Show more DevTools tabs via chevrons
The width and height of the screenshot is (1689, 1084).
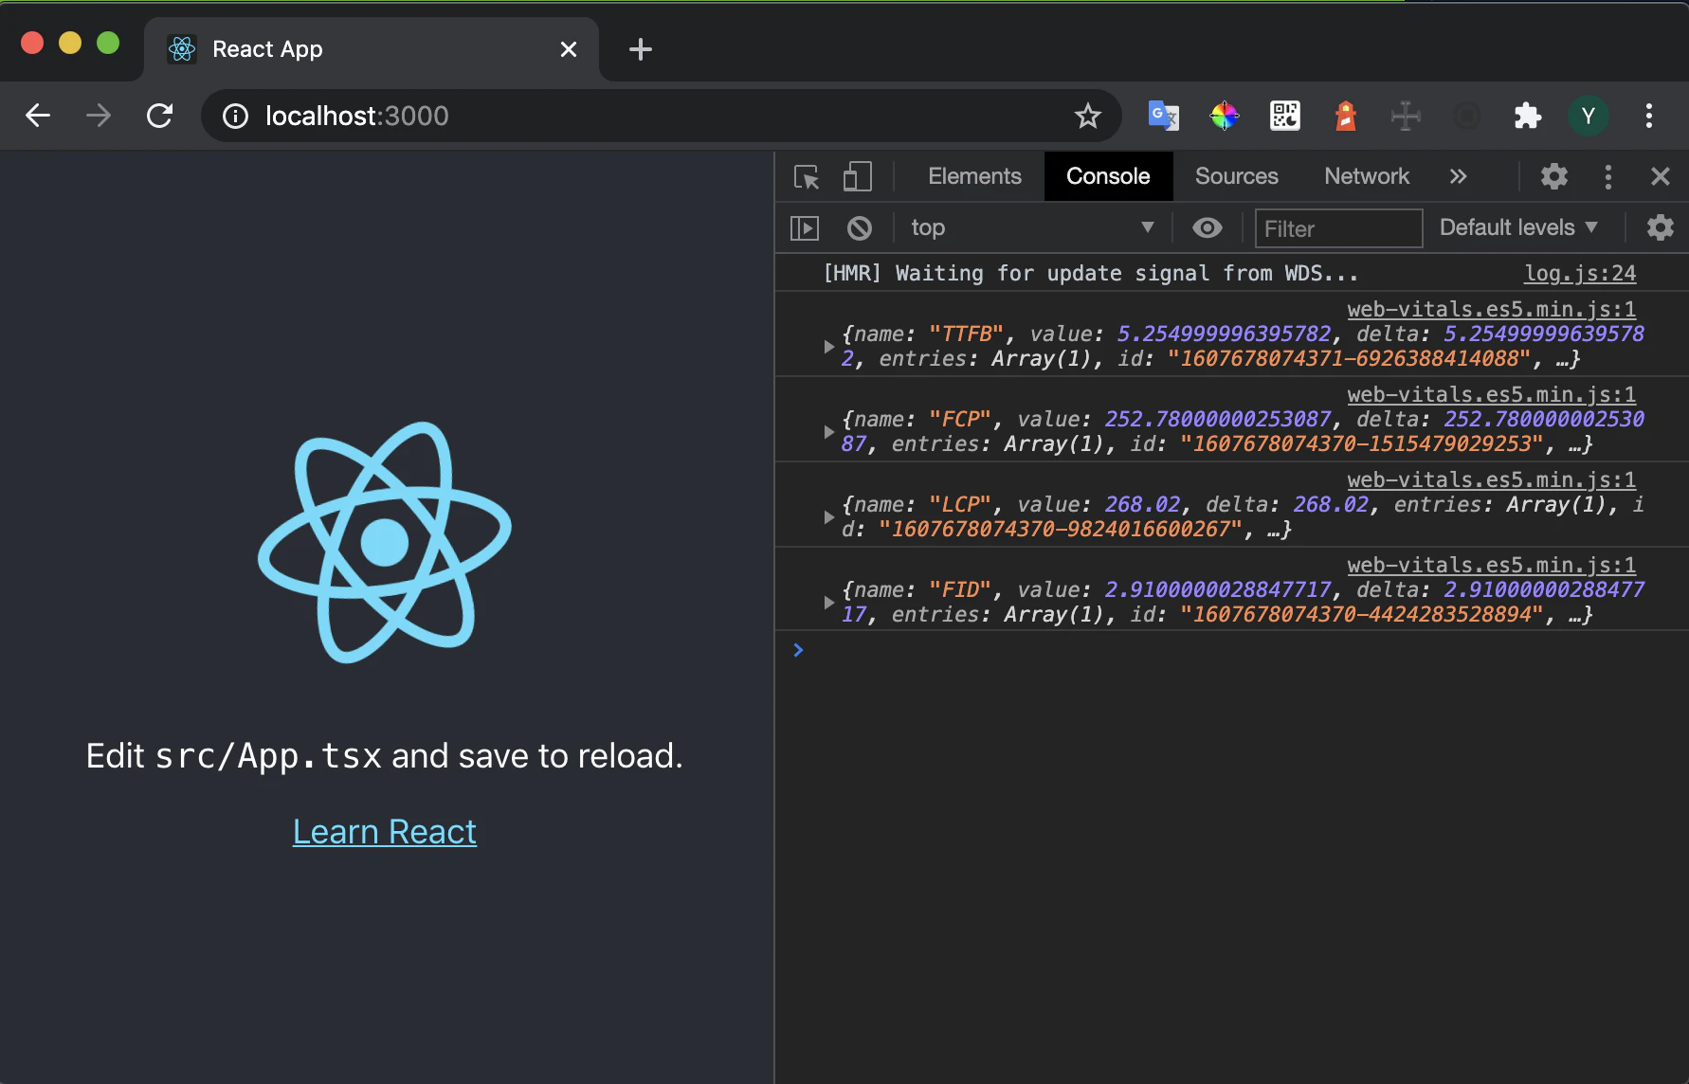[x=1458, y=177]
